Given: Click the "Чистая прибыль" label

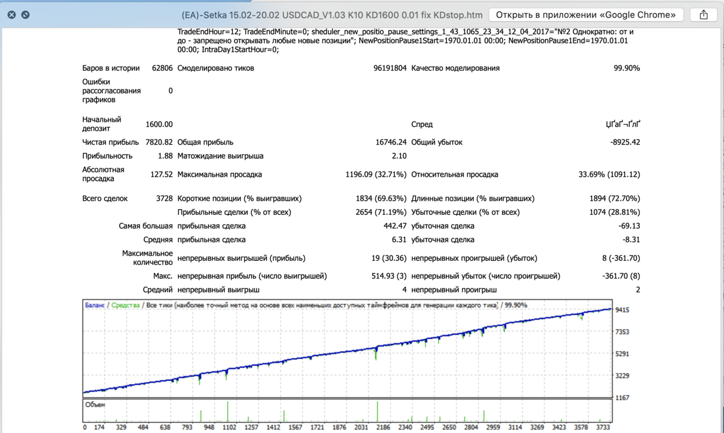Looking at the screenshot, I should [111, 142].
